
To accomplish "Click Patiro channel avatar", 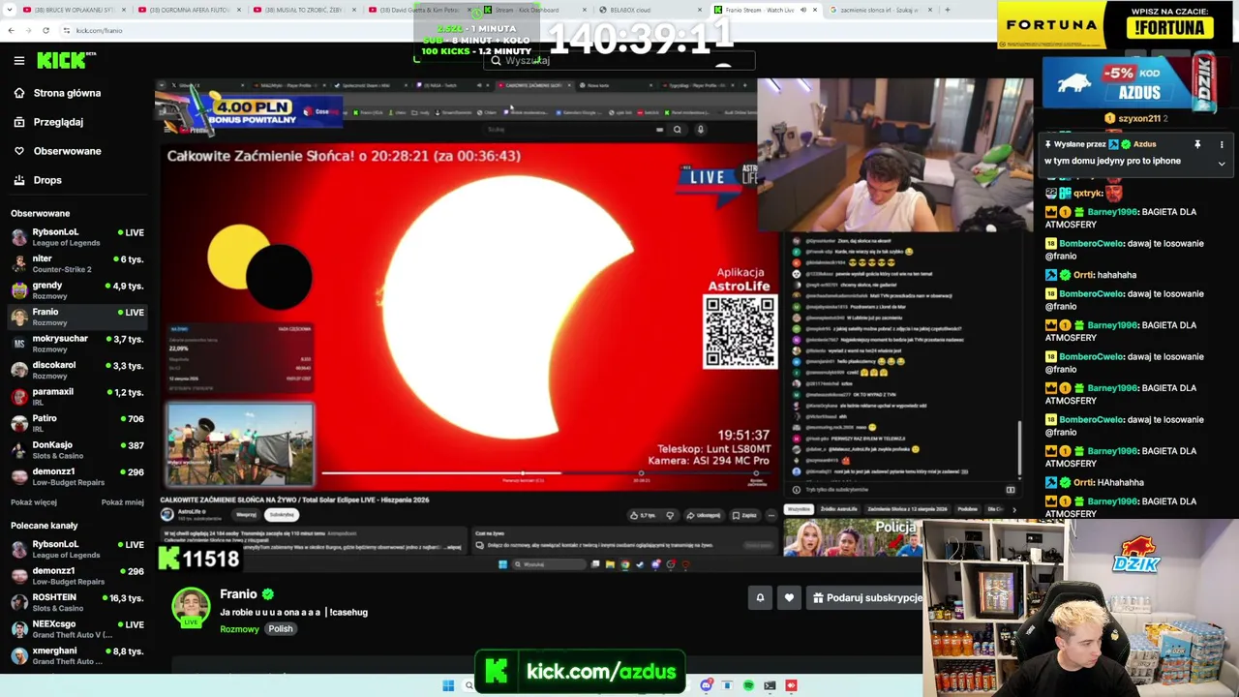I will pyautogui.click(x=19, y=423).
